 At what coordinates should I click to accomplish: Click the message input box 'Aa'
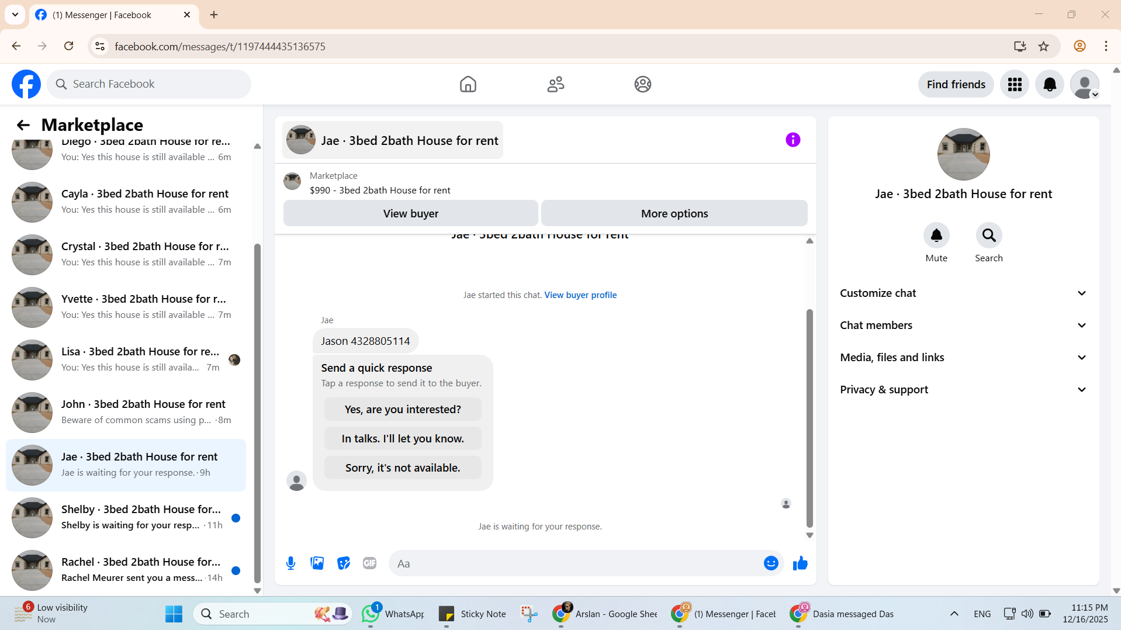[576, 563]
